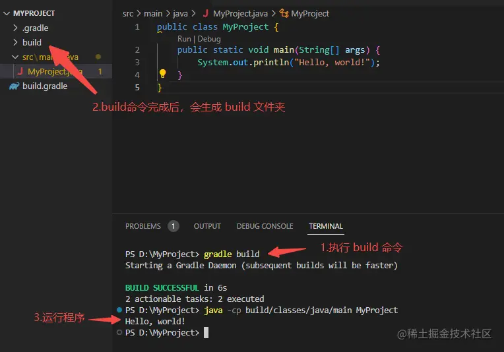Click the class symbol icon in breadcrumb

point(284,13)
